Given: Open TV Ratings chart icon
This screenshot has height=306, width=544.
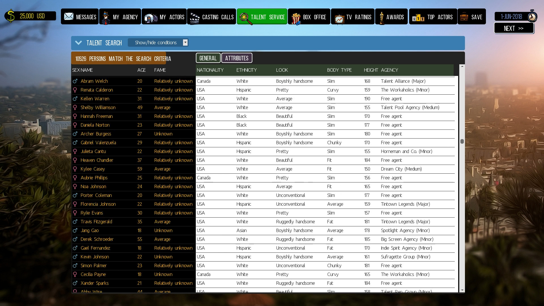Looking at the screenshot, I should coord(339,18).
